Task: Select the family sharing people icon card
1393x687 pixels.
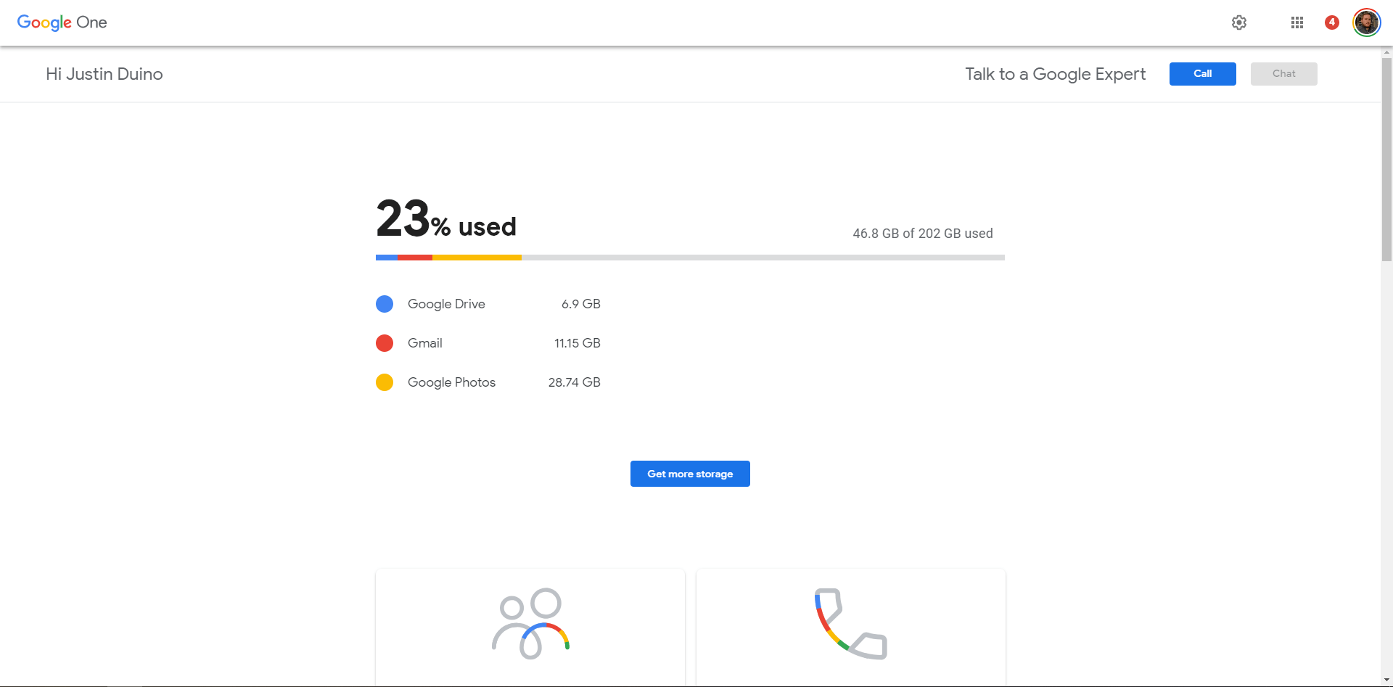Action: coord(530,625)
